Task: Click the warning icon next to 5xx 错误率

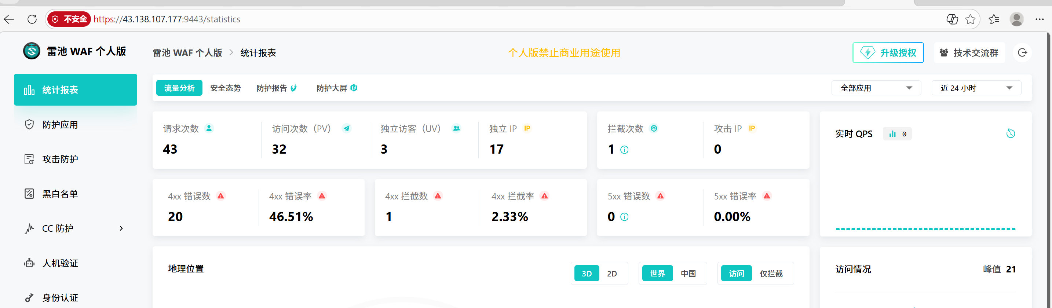Action: click(767, 196)
